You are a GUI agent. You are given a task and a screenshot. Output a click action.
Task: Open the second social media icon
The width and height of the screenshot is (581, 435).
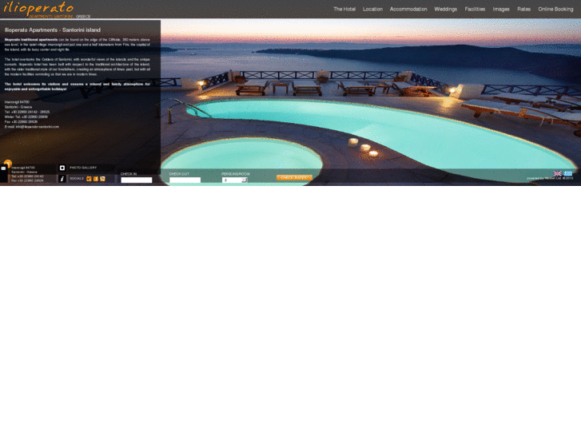[96, 179]
